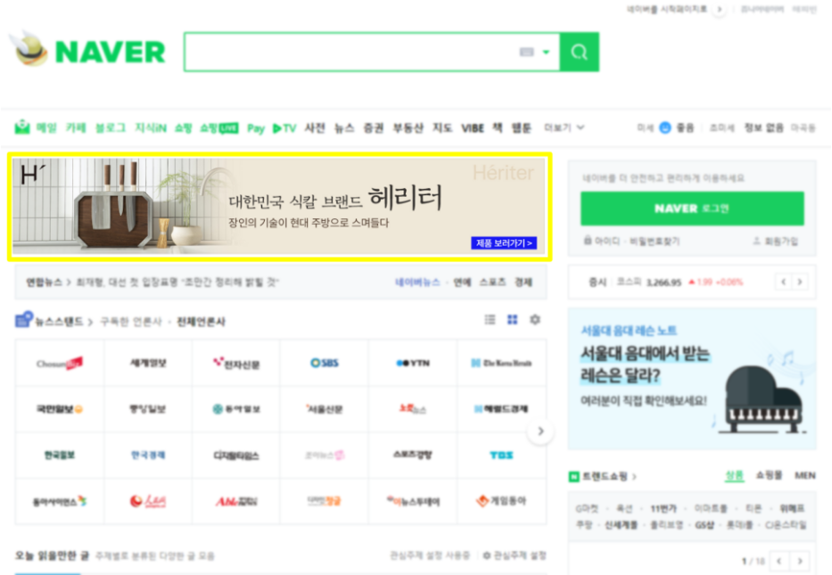Click the blue fine-dust smiley icon
The height and width of the screenshot is (575, 832).
(665, 127)
